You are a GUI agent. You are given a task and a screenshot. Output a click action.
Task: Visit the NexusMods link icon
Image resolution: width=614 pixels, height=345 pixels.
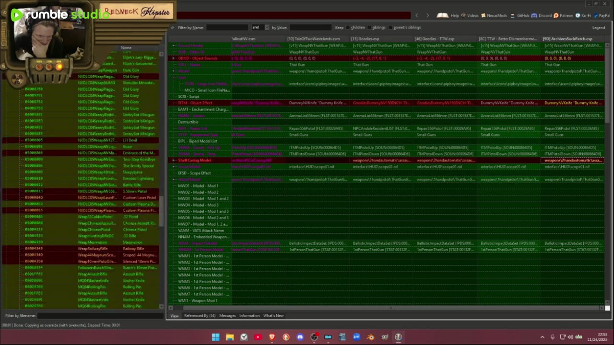click(x=483, y=15)
